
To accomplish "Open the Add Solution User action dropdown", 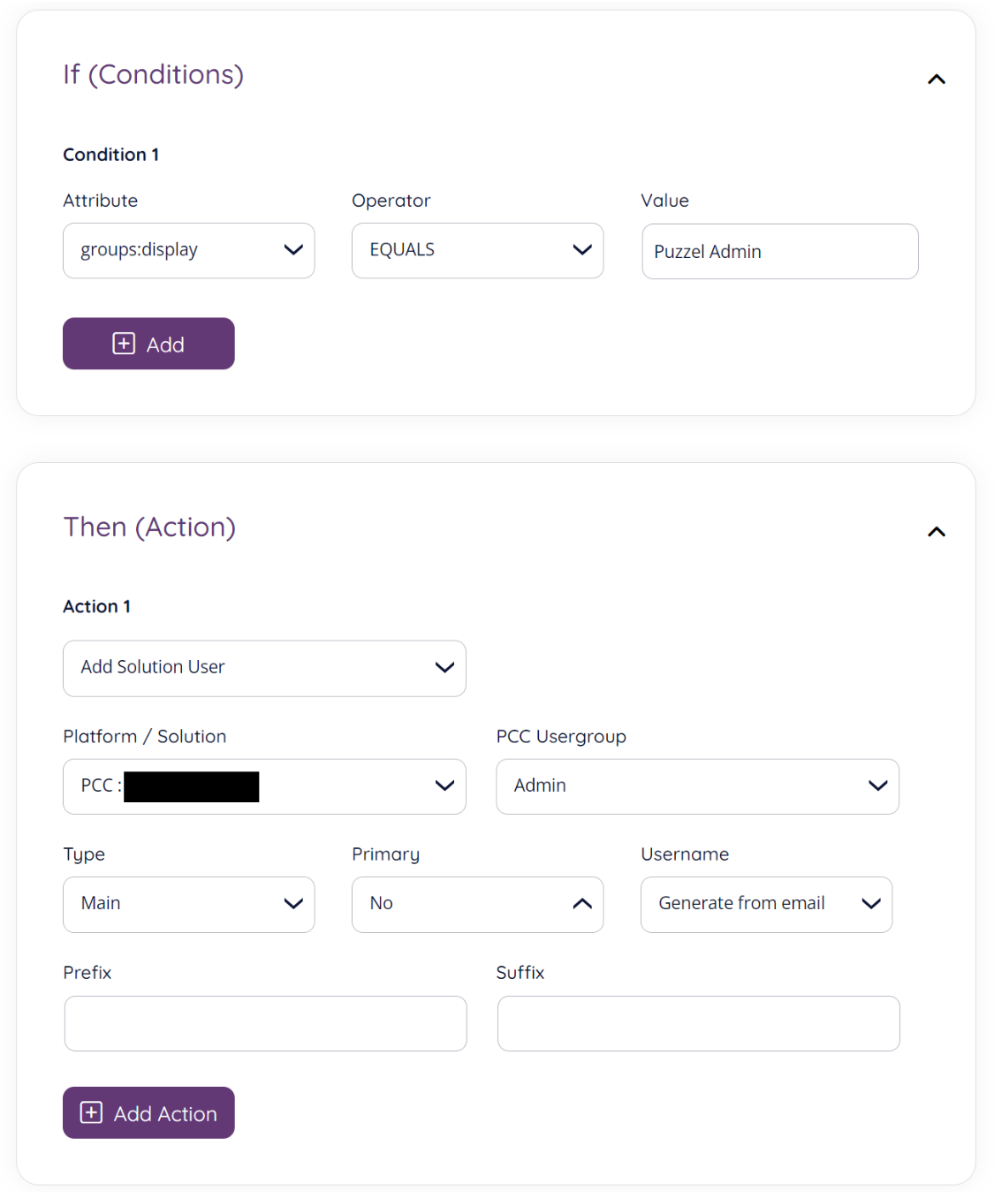I will coord(264,668).
